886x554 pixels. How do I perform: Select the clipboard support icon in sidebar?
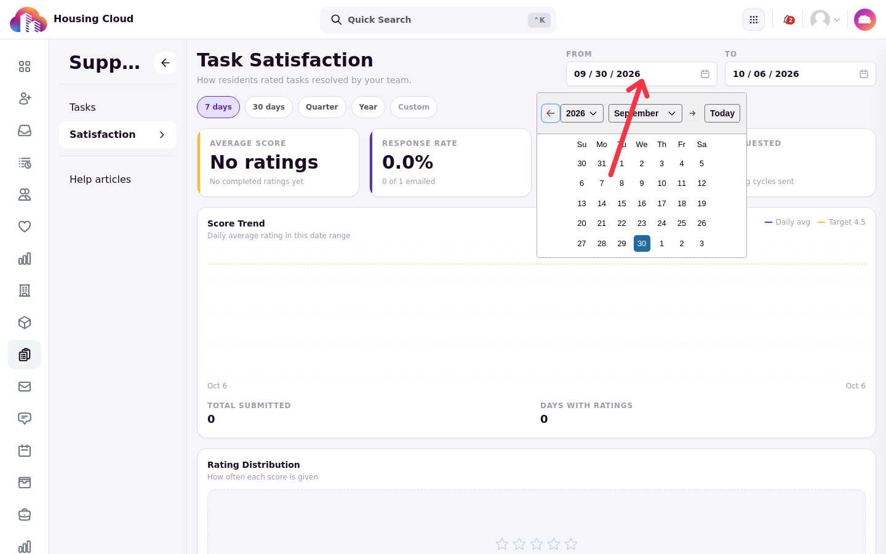[x=25, y=355]
